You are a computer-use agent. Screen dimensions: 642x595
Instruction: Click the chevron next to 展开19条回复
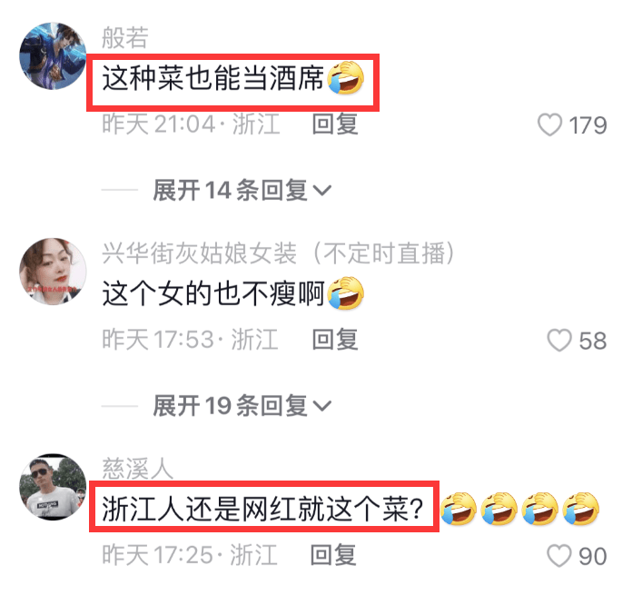click(x=321, y=406)
